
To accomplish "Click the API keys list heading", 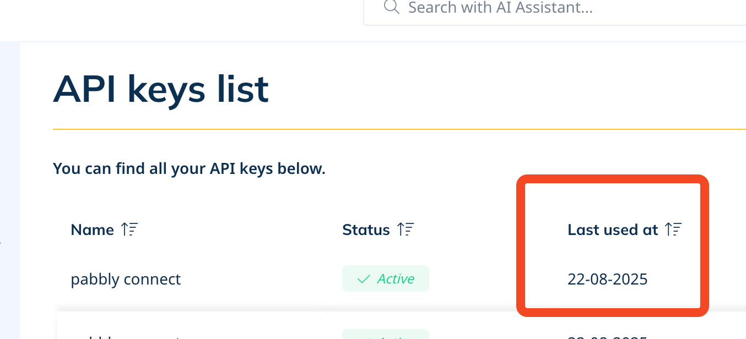I will [161, 89].
